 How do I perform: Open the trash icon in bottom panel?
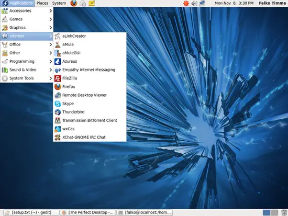(284, 213)
